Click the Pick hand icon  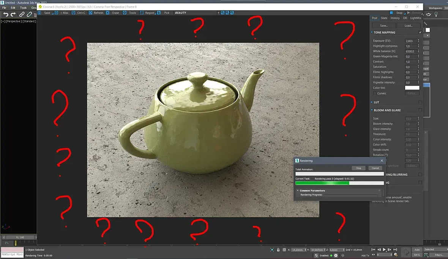[159, 13]
